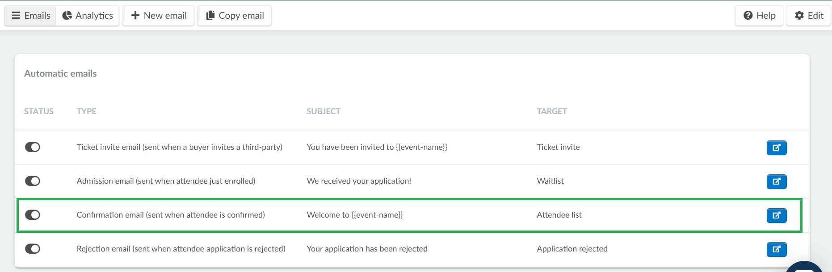Select the 'Rejection email' type text
832x272 pixels.
(181, 249)
